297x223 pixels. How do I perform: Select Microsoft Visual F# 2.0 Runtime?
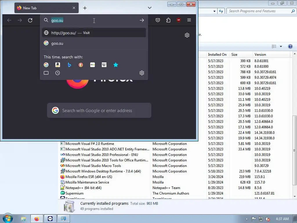click(x=90, y=144)
